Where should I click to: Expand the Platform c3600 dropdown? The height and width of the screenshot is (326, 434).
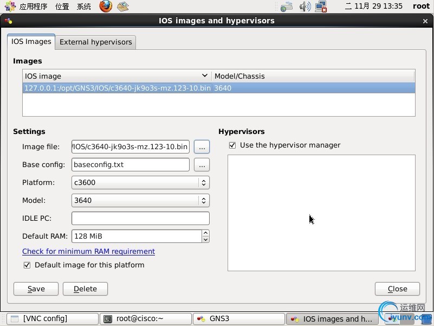(140, 183)
